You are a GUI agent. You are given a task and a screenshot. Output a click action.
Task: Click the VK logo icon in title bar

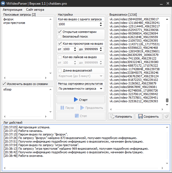coord(3,3)
